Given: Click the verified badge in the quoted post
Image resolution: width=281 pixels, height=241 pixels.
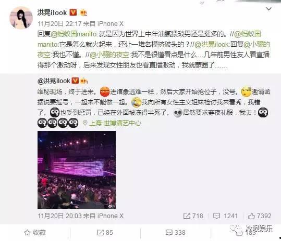Looking at the screenshot, I should (x=75, y=81).
